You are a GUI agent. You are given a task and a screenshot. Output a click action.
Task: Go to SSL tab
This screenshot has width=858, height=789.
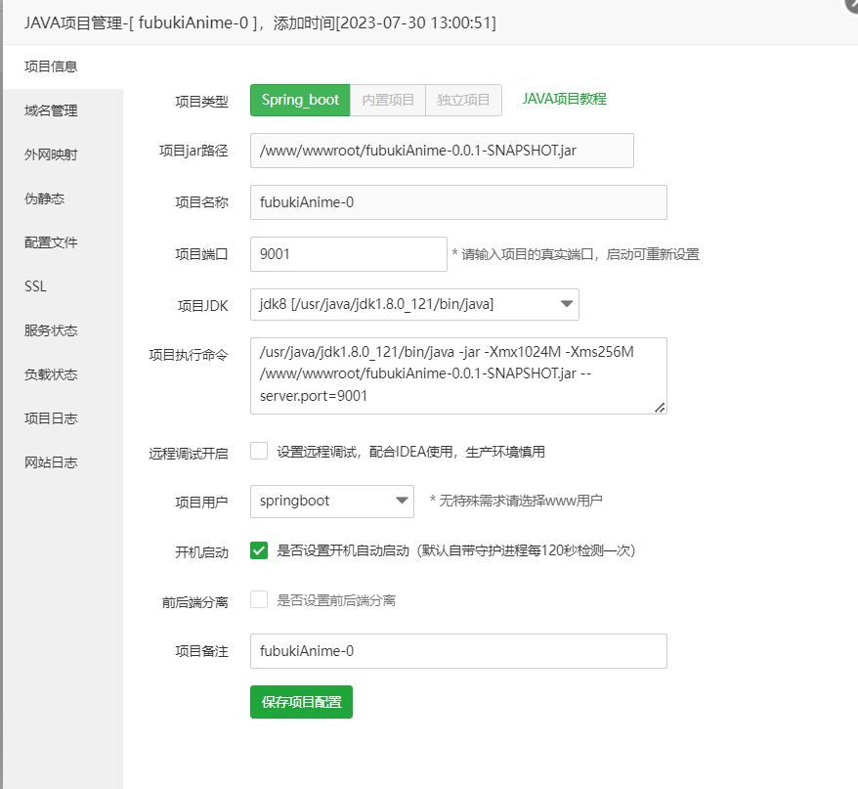point(35,286)
